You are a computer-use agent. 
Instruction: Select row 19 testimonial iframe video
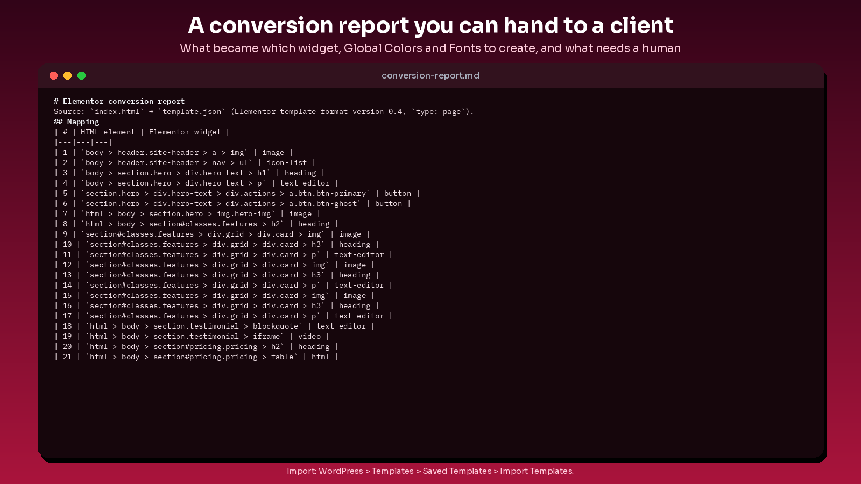click(192, 336)
